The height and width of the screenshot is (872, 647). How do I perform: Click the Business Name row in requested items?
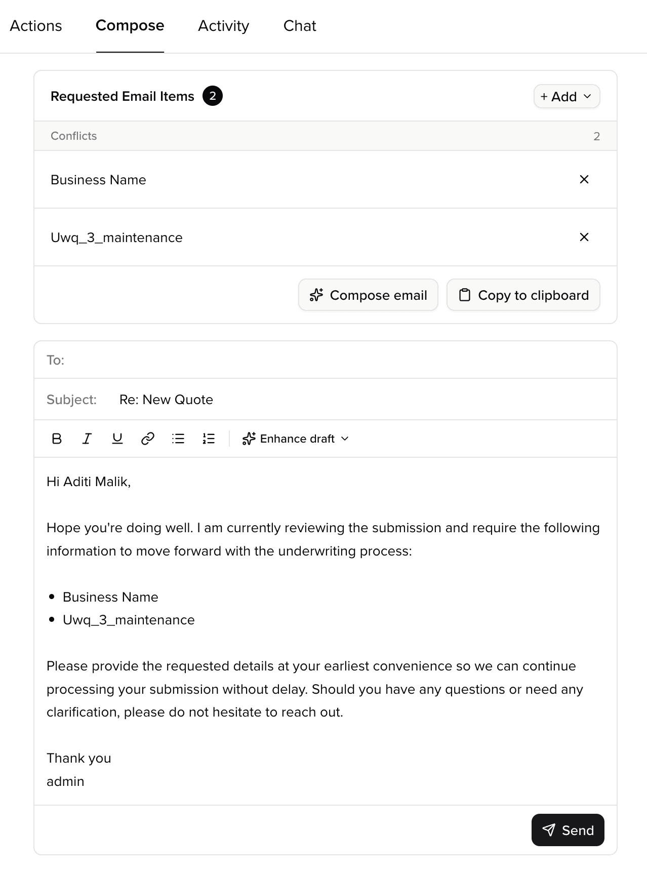326,179
